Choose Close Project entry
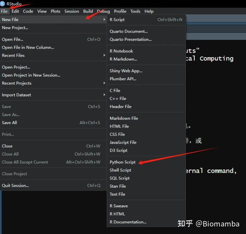Screen dimensions: 246x234 coord(53,174)
